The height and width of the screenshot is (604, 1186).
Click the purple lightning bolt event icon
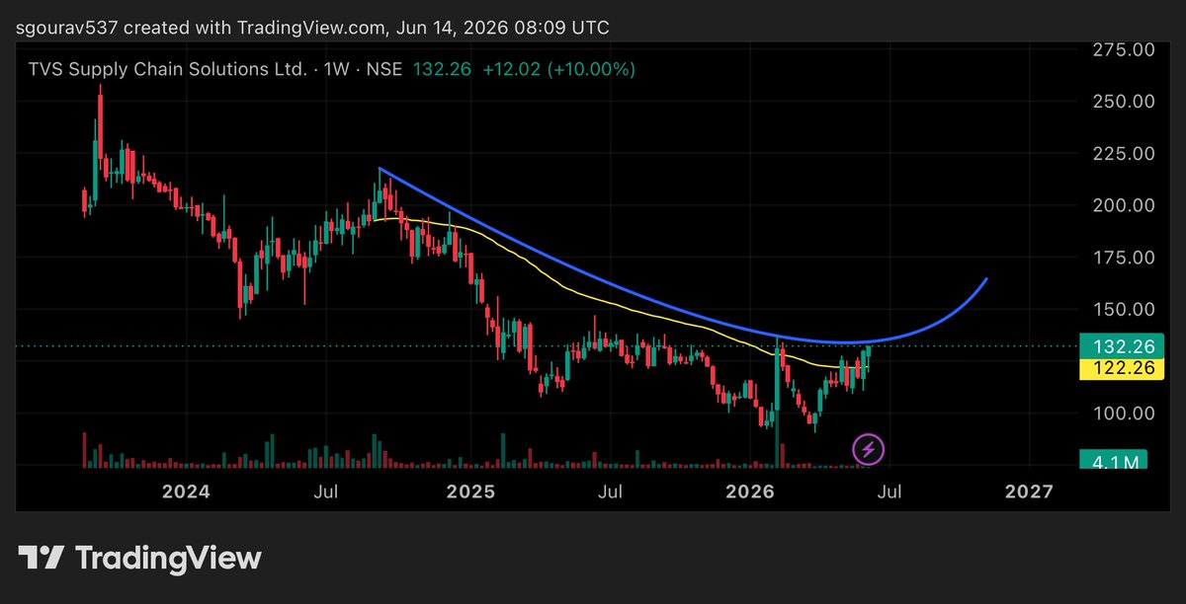pyautogui.click(x=868, y=450)
